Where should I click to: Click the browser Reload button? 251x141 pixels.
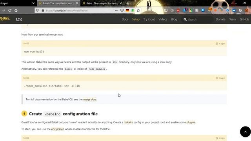coord(10,11)
